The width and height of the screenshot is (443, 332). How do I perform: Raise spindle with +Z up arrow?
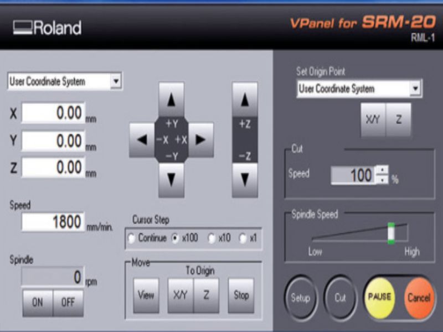pyautogui.click(x=245, y=100)
